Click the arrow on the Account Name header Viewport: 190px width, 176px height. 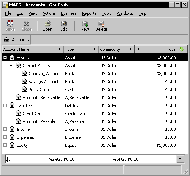click(59, 49)
